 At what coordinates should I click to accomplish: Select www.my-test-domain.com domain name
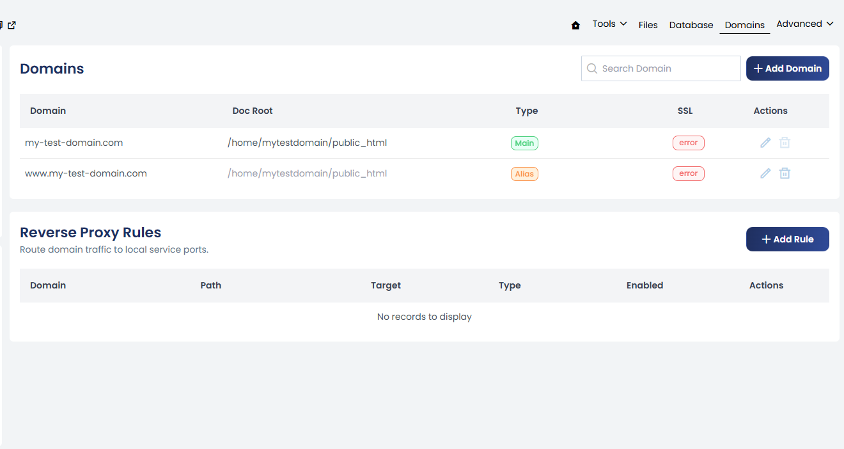(x=86, y=173)
